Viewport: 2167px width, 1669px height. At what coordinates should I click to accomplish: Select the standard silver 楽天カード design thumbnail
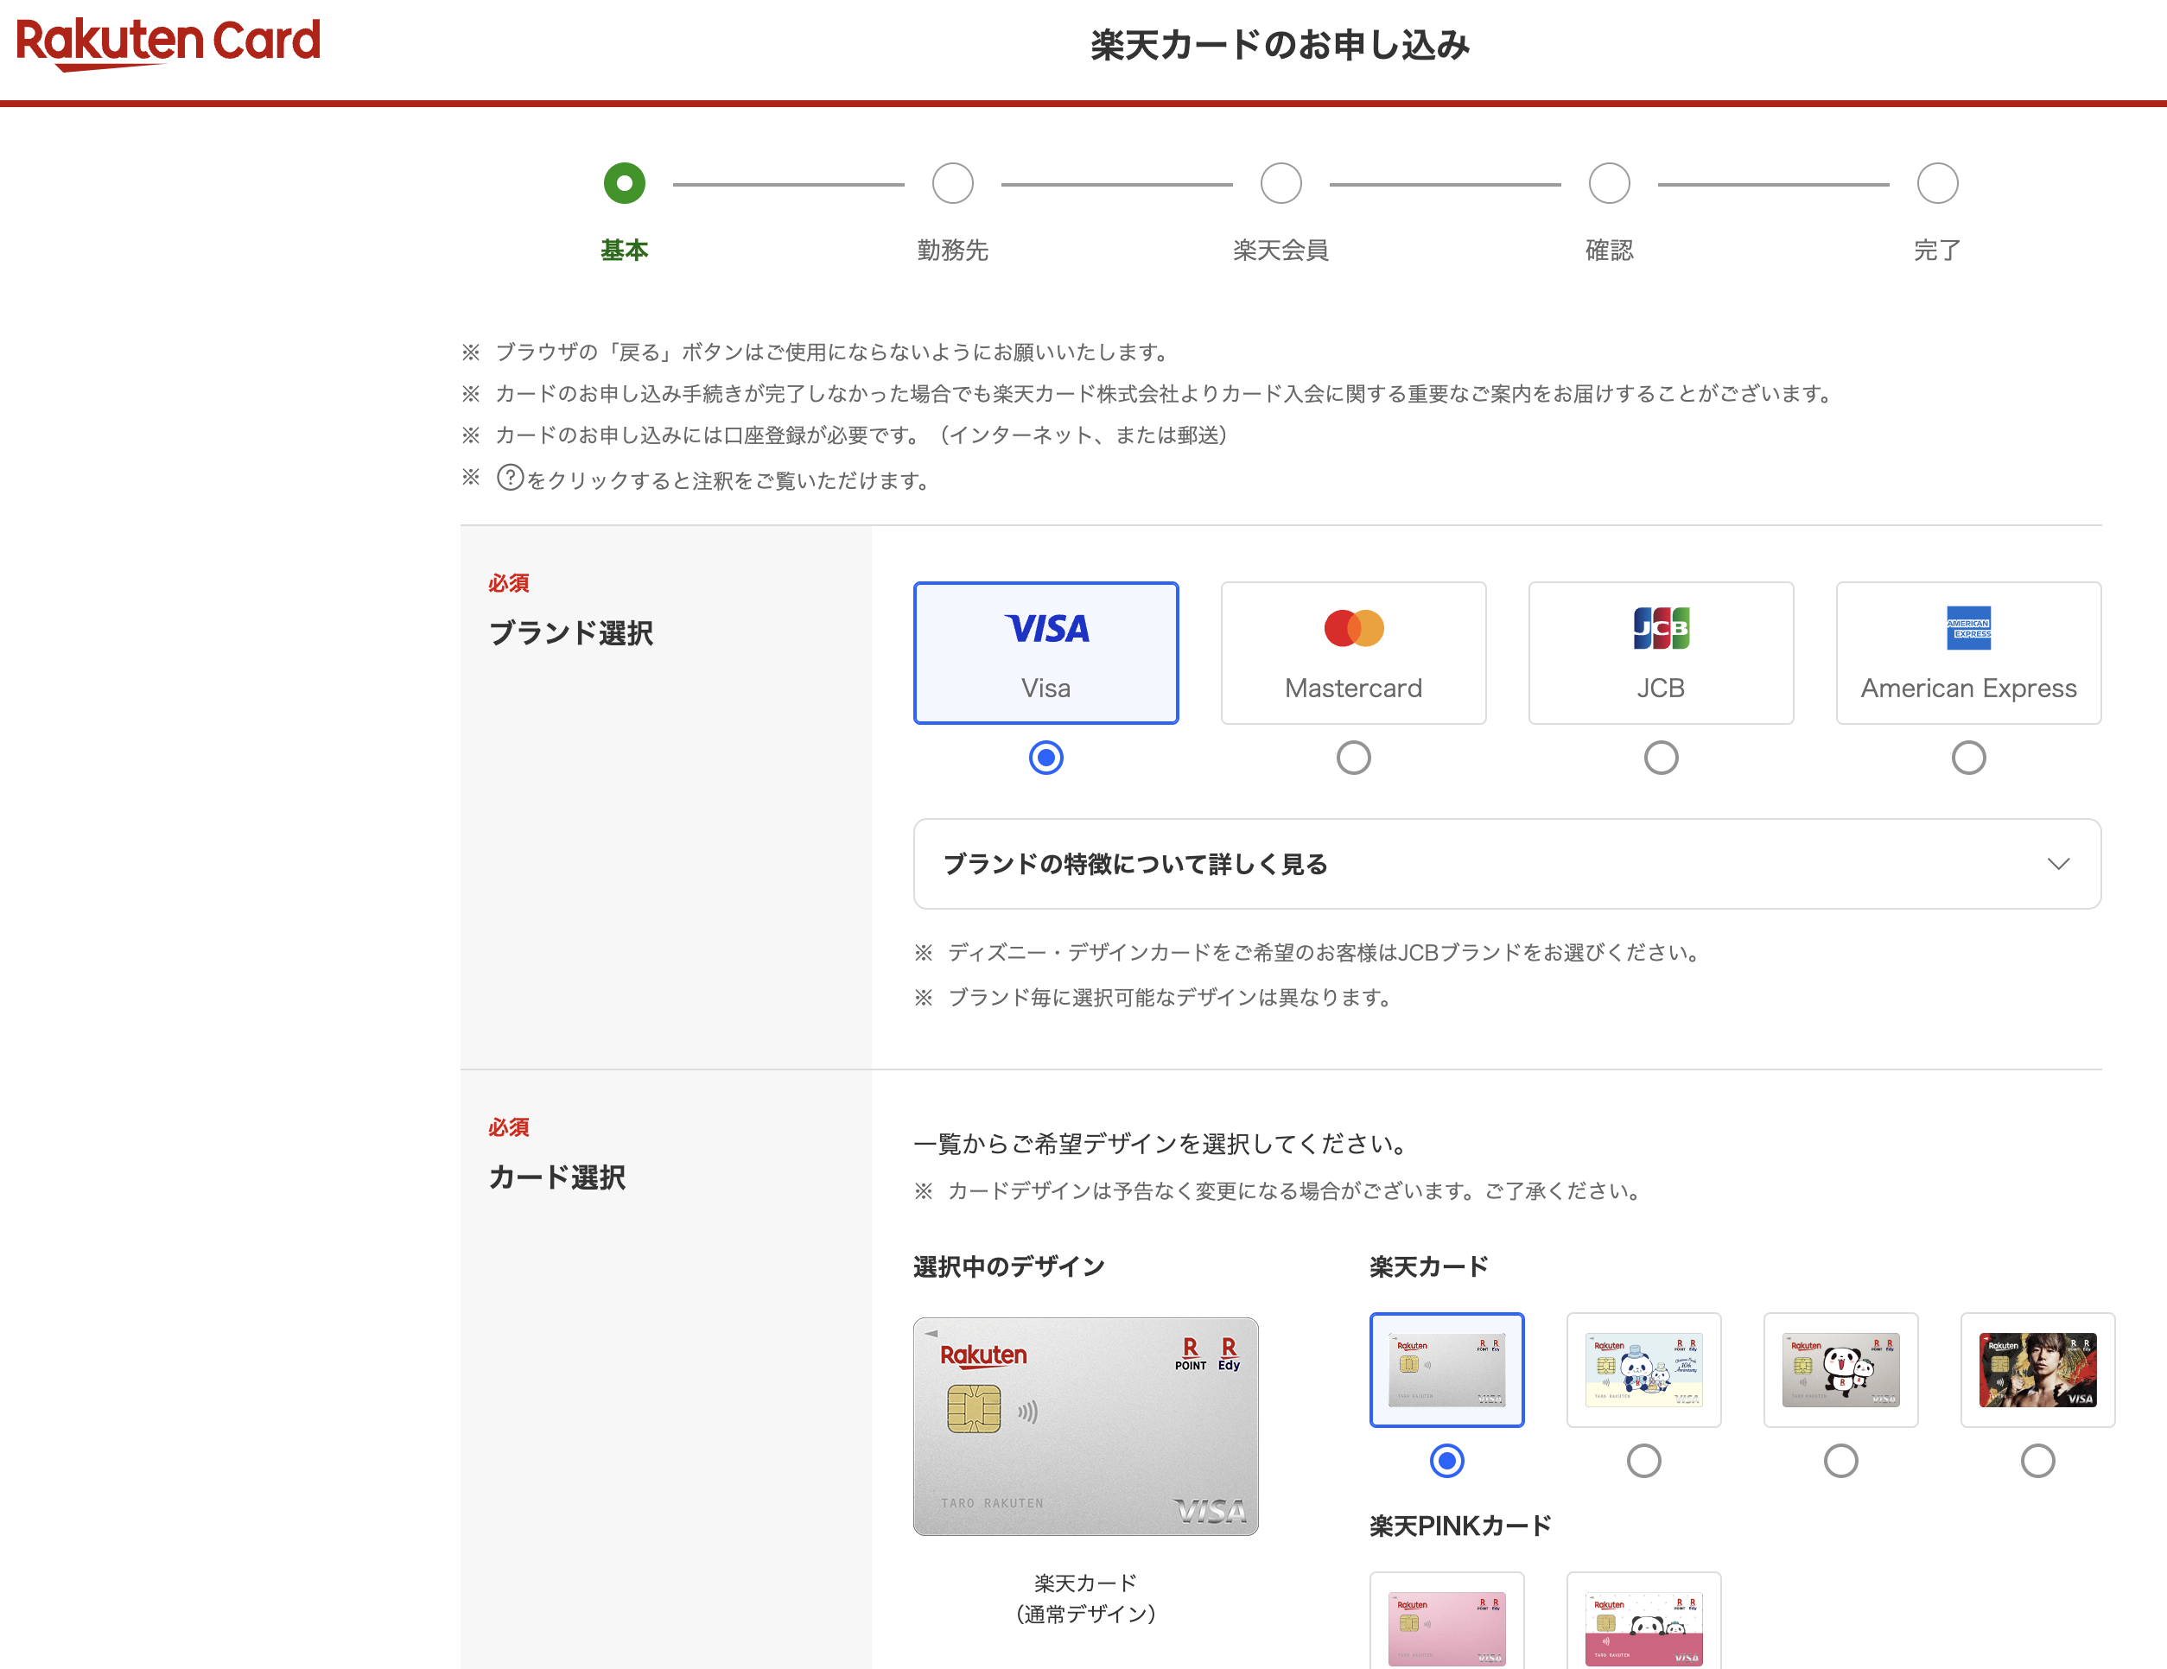(x=1446, y=1370)
